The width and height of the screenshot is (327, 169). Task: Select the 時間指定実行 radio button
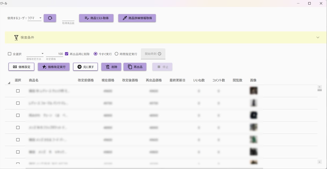tap(116, 54)
